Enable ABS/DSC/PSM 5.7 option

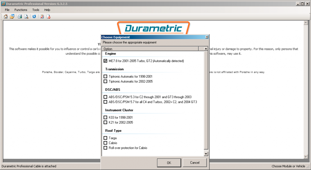coord(105,102)
